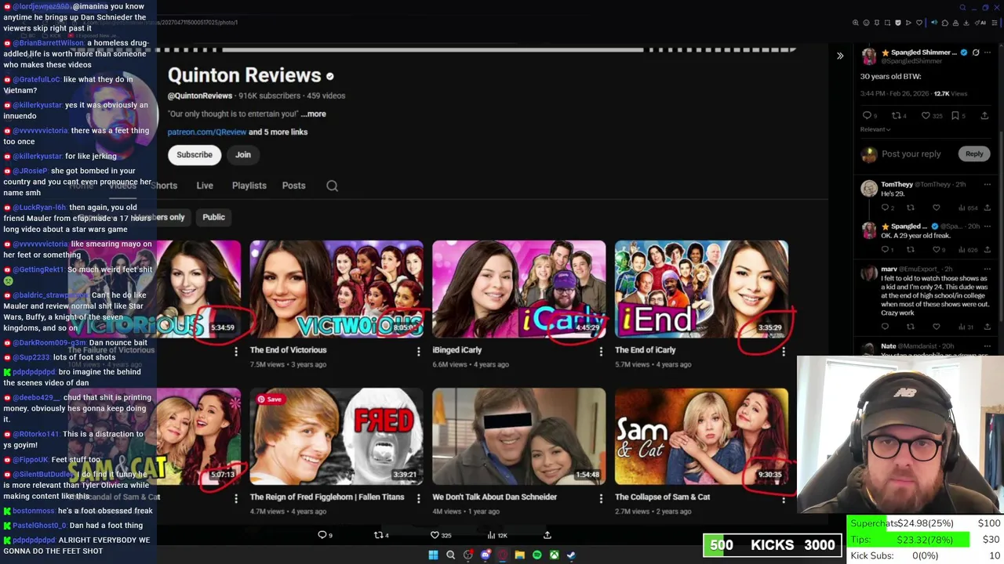Viewport: 1004px width, 564px height.
Task: Open options menu for The End of iCarly
Action: [784, 352]
